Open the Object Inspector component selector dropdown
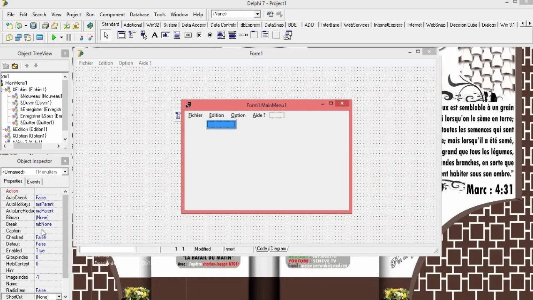Image resolution: width=533 pixels, height=300 pixels. click(x=65, y=172)
